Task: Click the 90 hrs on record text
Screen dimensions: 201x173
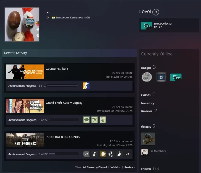Action: click(122, 73)
